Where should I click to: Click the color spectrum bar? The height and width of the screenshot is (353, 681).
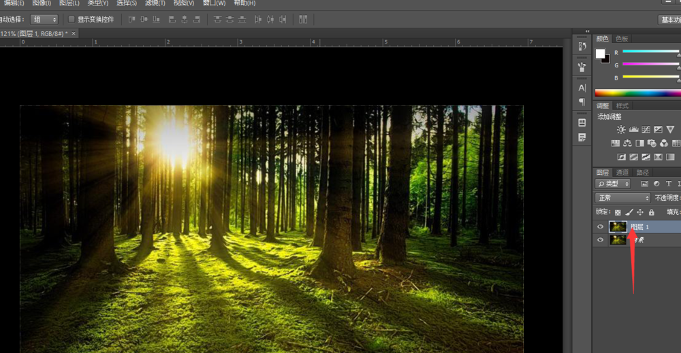(637, 93)
